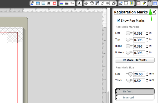
Task: Open the red dotted Sketch tool
Action: click(x=55, y=3)
